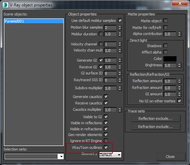The width and height of the screenshot is (190, 165).
Task: Click the Generate GI value field
Action: click(x=110, y=60)
